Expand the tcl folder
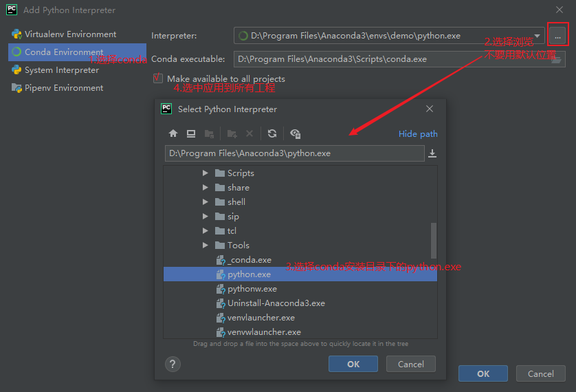Screen dimensions: 576x392 click(206, 230)
